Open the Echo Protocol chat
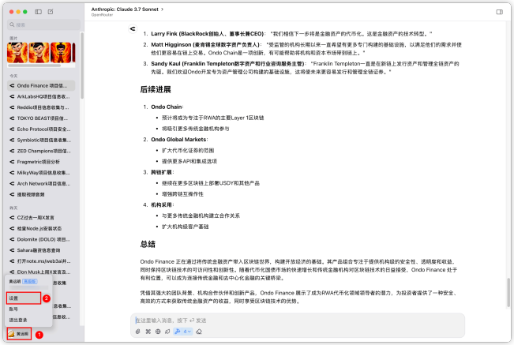The height and width of the screenshot is (345, 514). pyautogui.click(x=41, y=129)
